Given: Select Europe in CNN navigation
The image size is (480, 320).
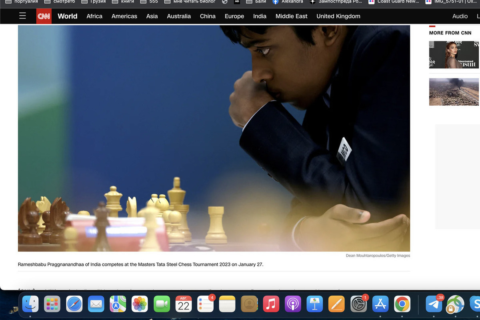Looking at the screenshot, I should pyautogui.click(x=234, y=16).
